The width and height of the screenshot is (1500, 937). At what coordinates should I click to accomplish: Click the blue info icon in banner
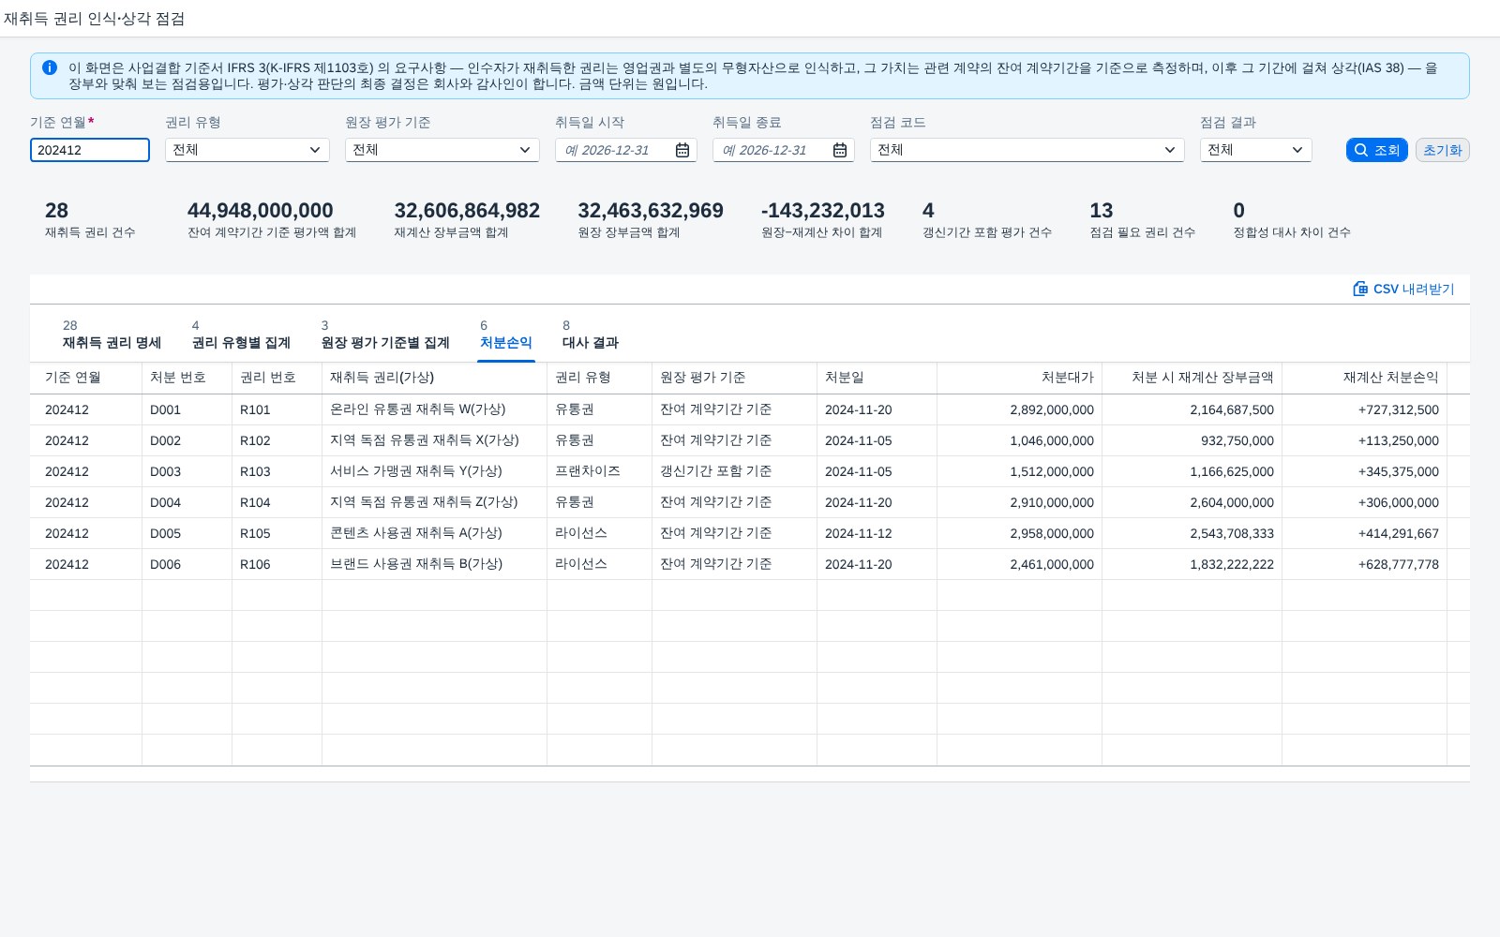point(50,67)
